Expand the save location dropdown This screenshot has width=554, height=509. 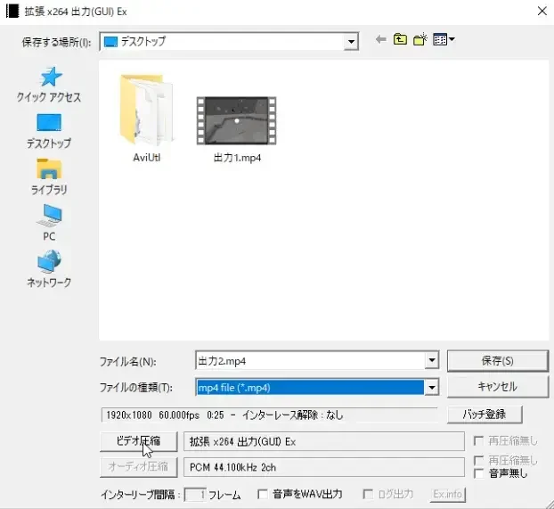351,42
